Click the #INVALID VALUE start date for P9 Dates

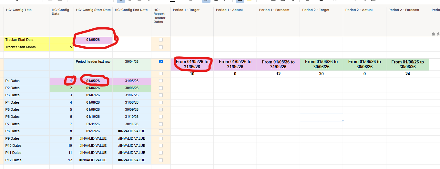click(93, 139)
